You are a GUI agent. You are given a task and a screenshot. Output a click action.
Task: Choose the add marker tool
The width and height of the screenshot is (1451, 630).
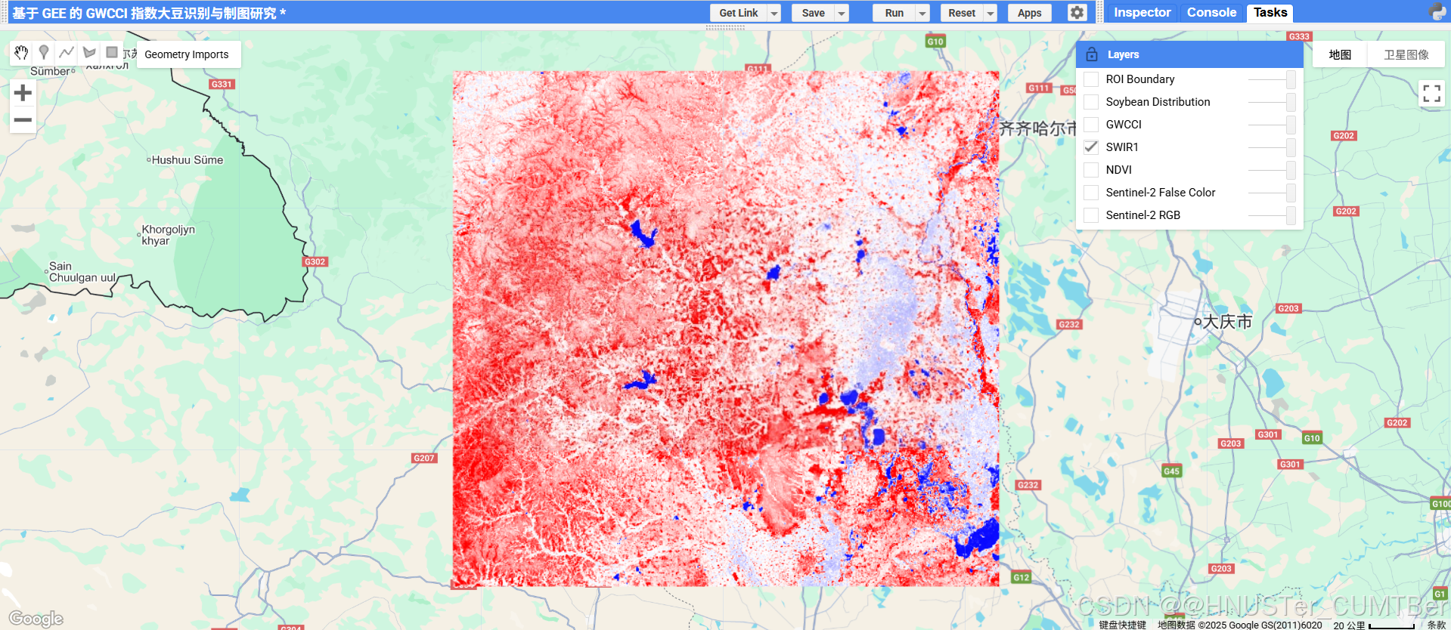44,53
